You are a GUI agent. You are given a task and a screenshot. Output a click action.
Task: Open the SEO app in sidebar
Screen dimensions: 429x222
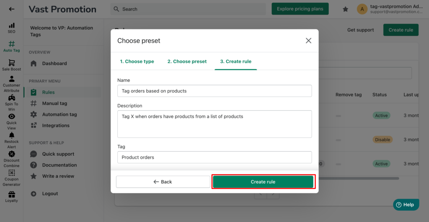[x=11, y=28]
